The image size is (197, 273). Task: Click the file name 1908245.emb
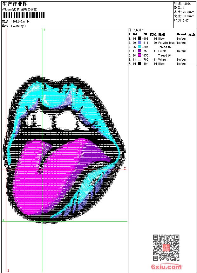tap(20, 22)
